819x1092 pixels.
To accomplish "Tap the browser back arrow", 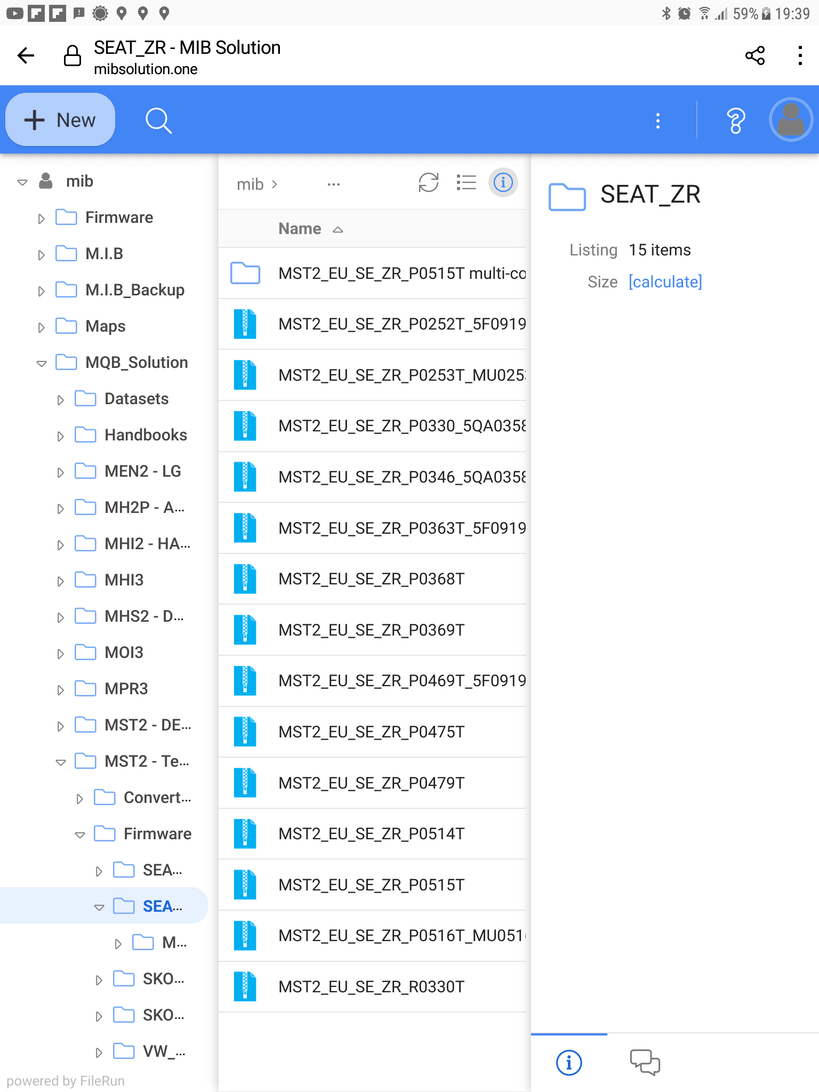I will click(x=26, y=55).
